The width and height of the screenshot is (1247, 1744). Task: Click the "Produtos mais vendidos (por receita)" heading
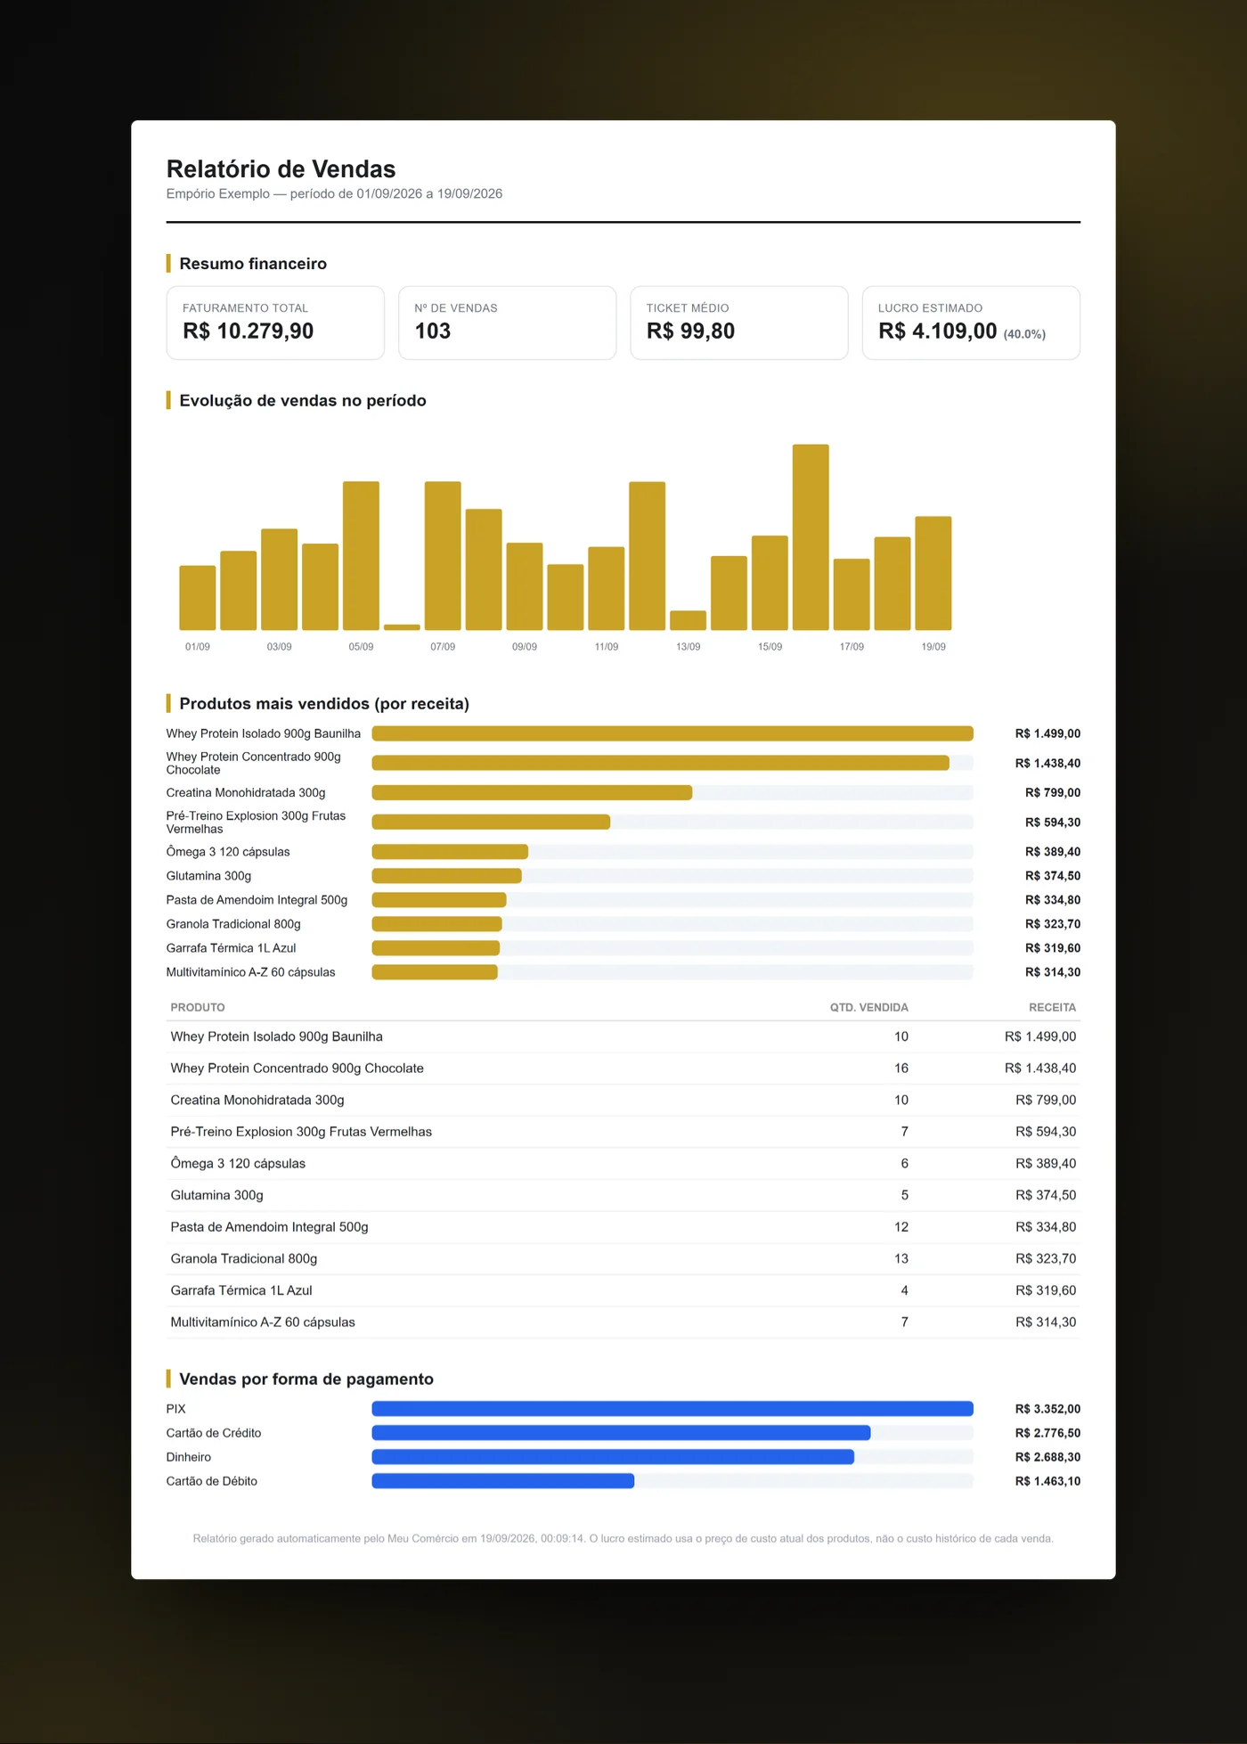(324, 704)
